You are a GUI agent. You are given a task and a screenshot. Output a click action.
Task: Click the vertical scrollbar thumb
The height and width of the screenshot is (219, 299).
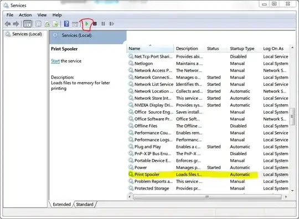(x=292, y=116)
